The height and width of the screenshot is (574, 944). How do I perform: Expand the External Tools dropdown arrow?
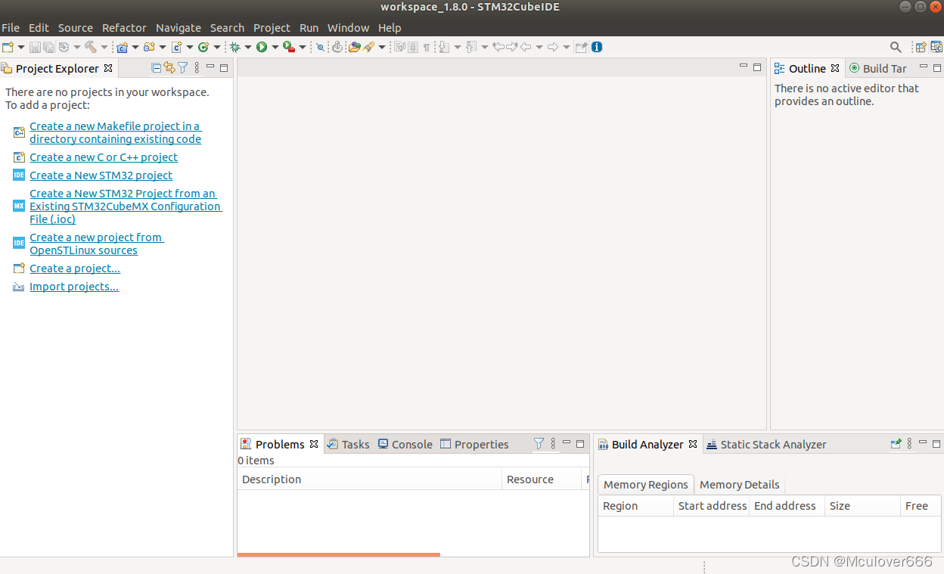(x=303, y=47)
